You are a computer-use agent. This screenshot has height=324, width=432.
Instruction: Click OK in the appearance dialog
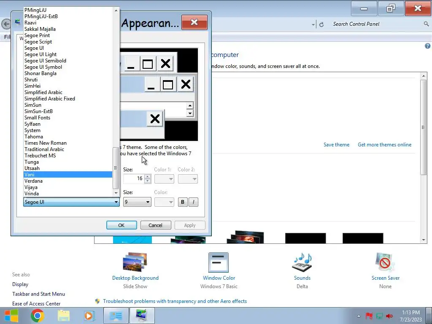pyautogui.click(x=121, y=225)
